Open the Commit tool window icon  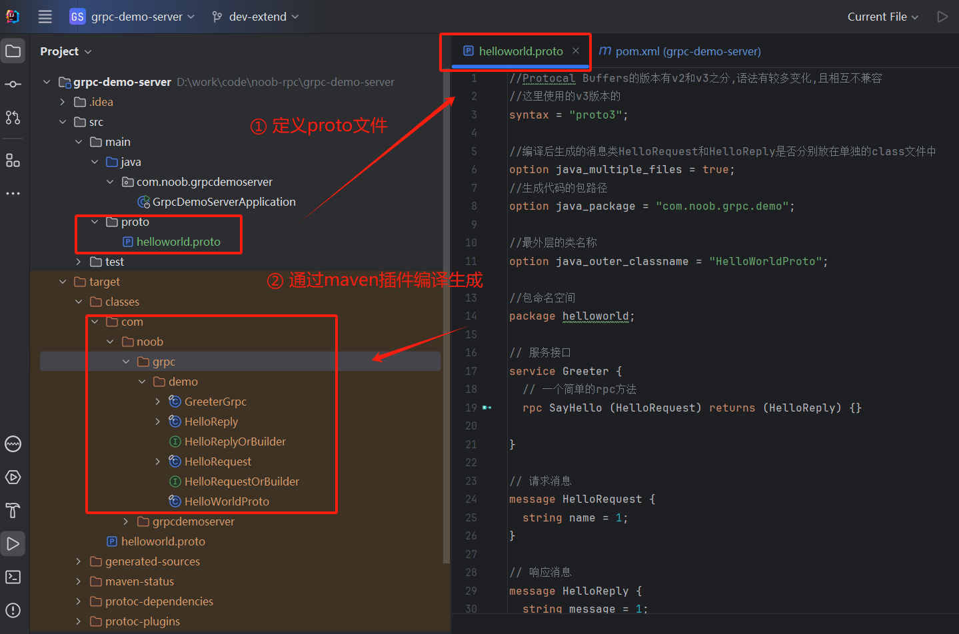pyautogui.click(x=13, y=85)
